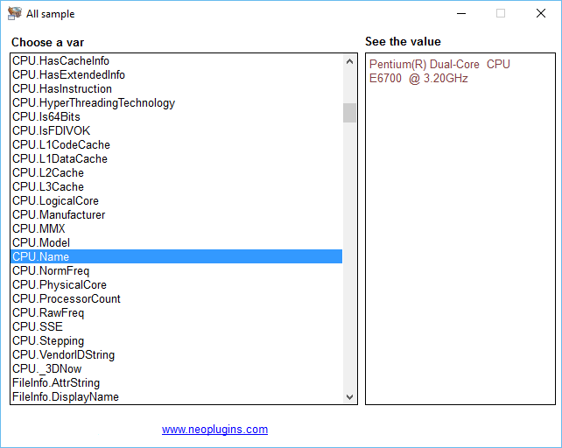Choose CPU.LogicalCore from the list
This screenshot has height=448, width=562.
[176, 200]
